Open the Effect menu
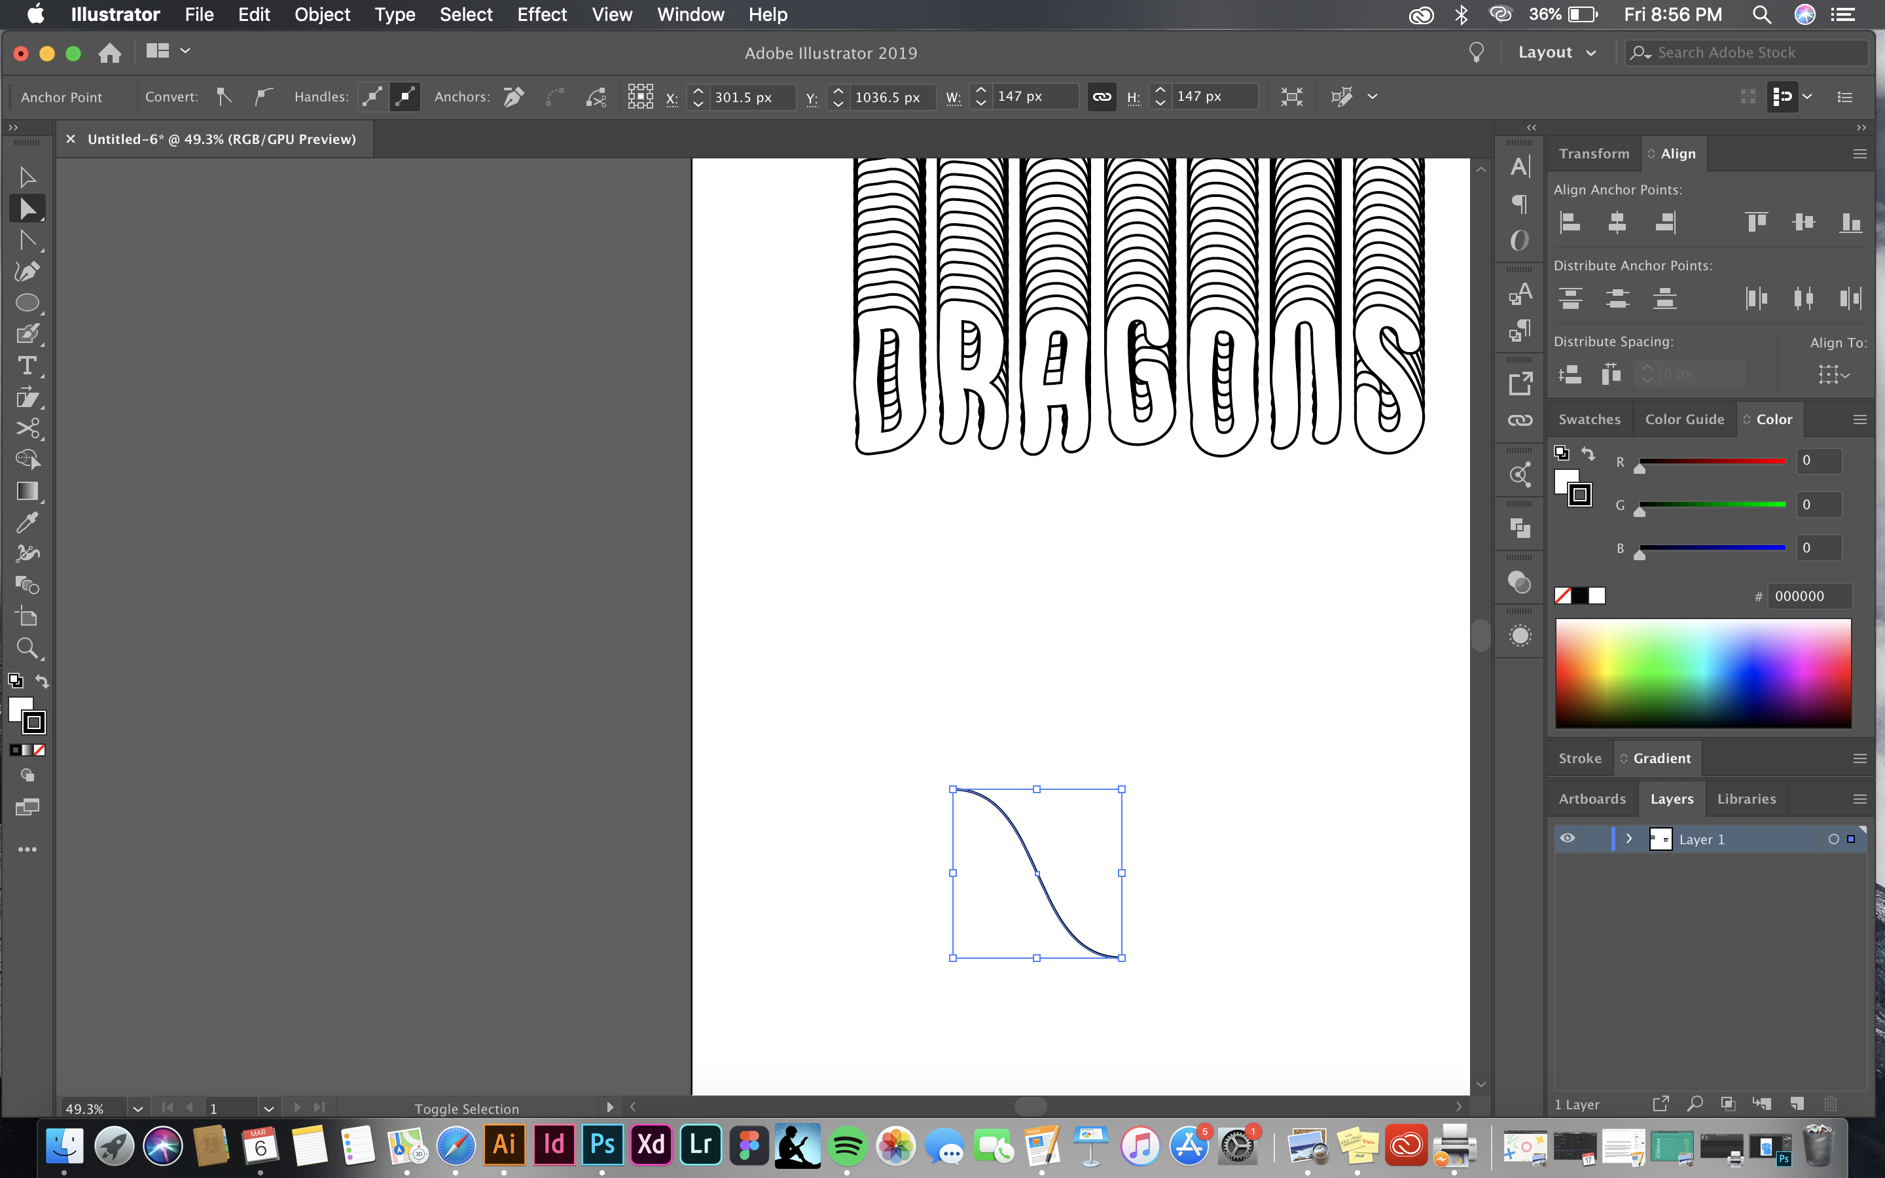Image resolution: width=1885 pixels, height=1178 pixels. pyautogui.click(x=542, y=15)
